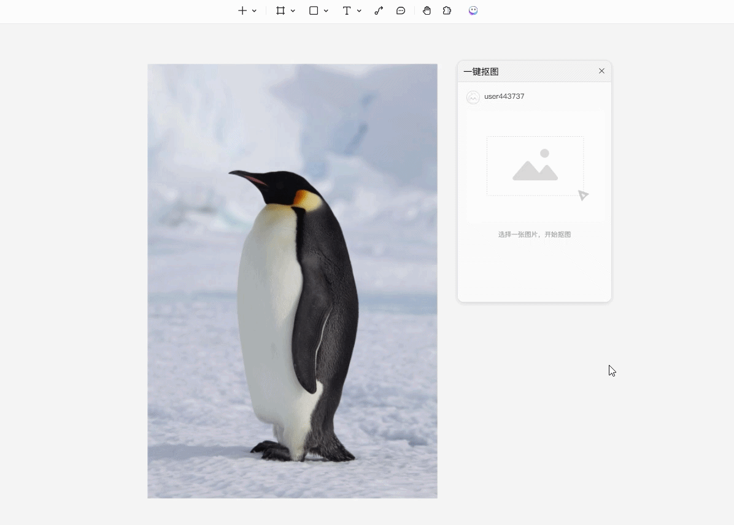734x525 pixels.
Task: Open the Frame tool dropdown arrow
Action: point(293,11)
